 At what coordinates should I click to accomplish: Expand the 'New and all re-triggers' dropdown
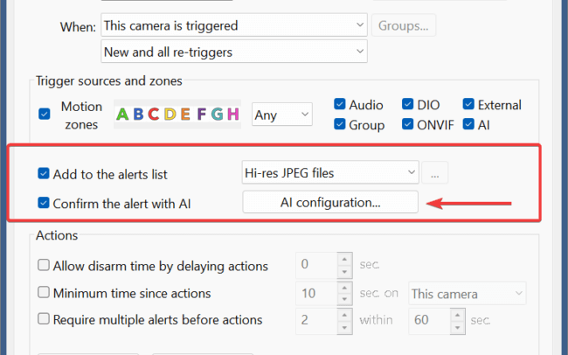point(234,52)
